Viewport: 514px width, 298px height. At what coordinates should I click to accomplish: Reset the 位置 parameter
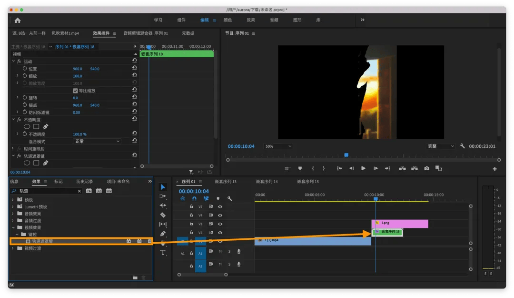point(134,68)
